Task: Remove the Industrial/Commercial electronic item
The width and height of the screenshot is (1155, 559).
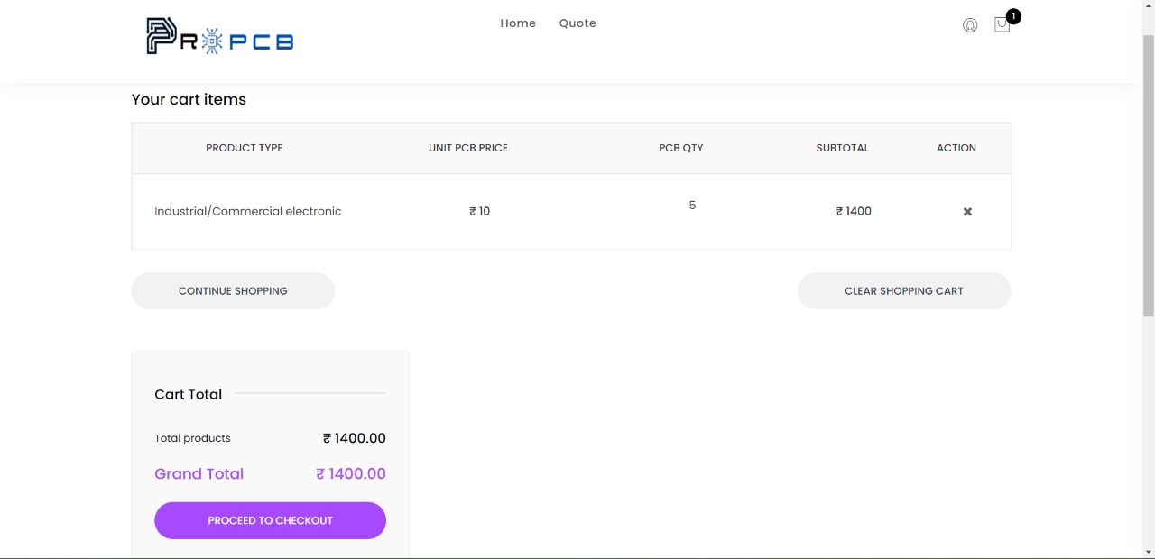Action: 967,212
